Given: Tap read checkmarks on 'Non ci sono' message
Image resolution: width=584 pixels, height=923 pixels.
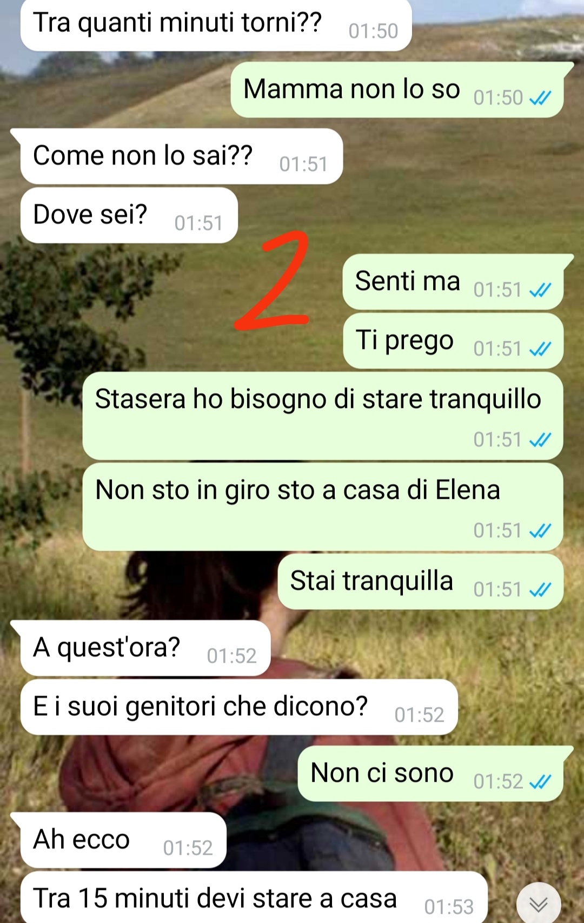Looking at the screenshot, I should point(540,781).
